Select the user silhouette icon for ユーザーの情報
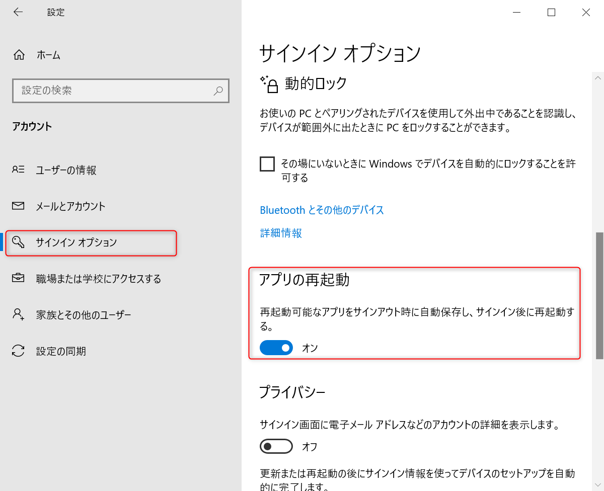The image size is (604, 491). click(x=20, y=170)
